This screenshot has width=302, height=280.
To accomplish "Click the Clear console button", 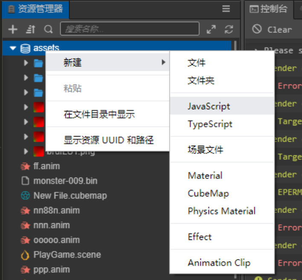I will [x=272, y=29].
